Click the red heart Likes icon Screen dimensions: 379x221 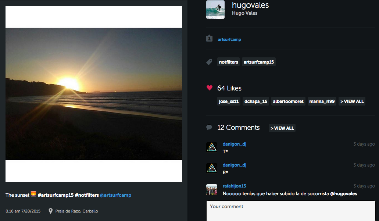(210, 88)
